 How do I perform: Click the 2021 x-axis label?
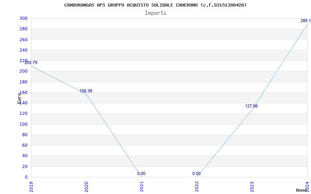click(142, 187)
